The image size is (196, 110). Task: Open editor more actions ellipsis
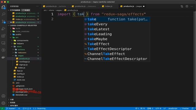(x=192, y=6)
